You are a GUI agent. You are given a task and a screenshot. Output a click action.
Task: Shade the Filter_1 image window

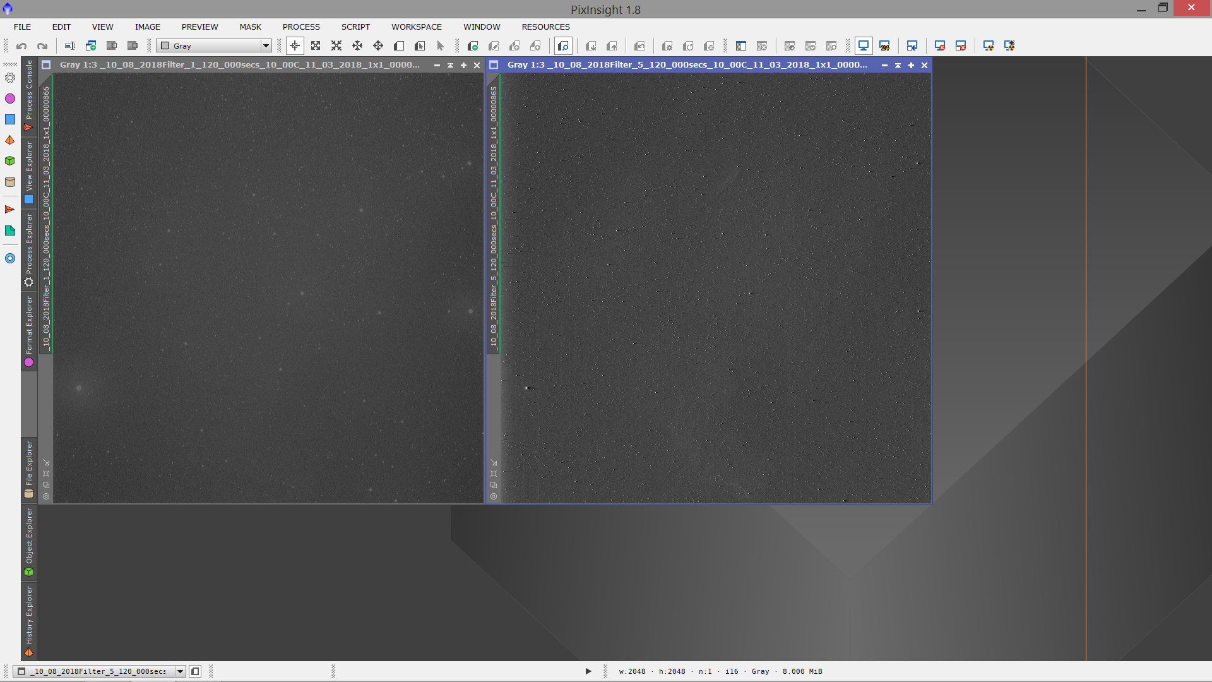[x=450, y=65]
